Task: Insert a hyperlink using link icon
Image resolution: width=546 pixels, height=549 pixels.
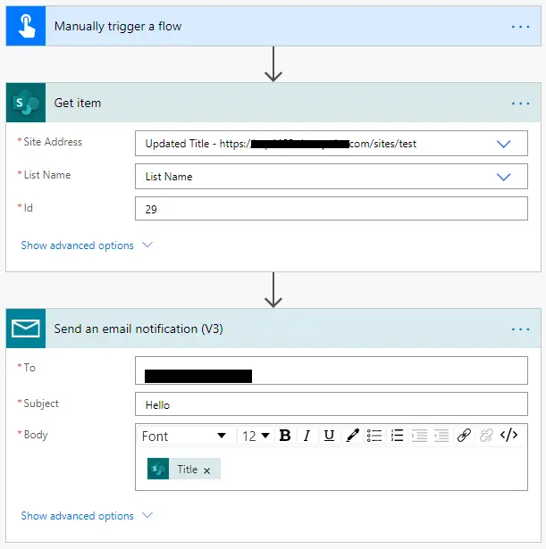Action: pyautogui.click(x=464, y=436)
